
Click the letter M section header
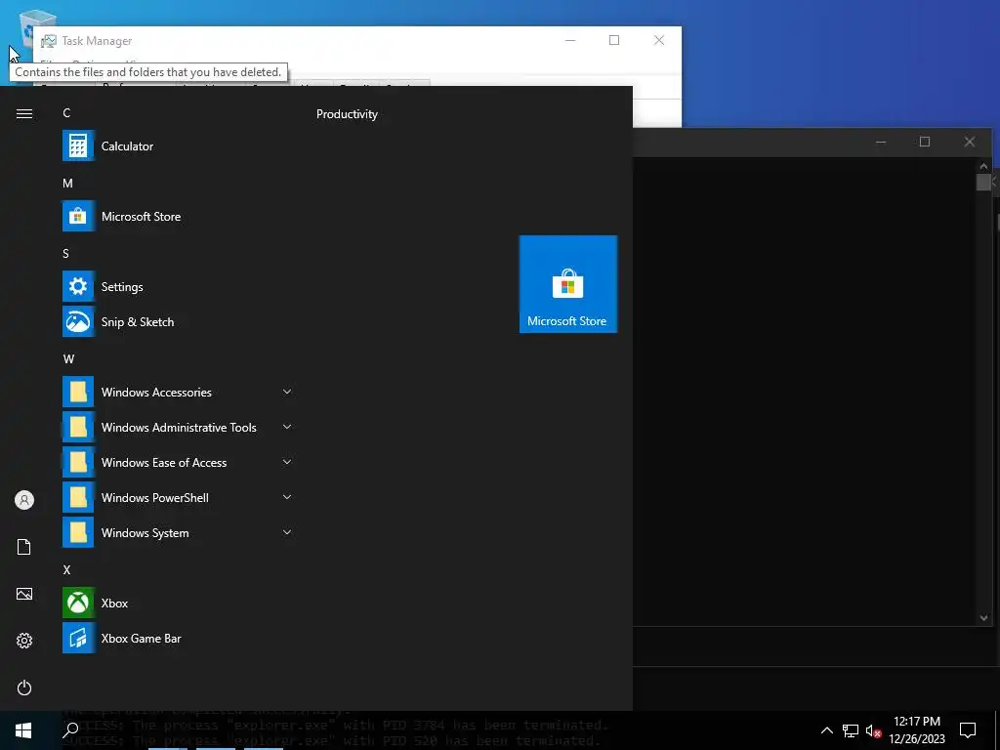coord(67,183)
